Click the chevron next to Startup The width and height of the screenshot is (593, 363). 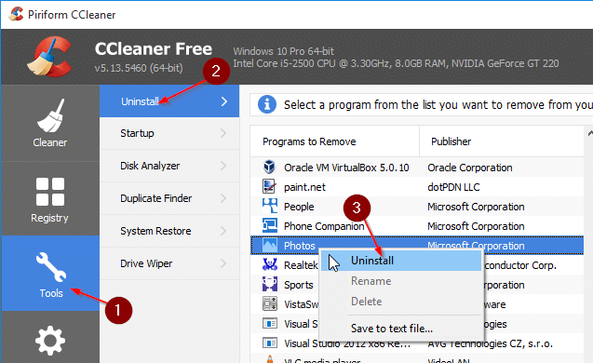coord(223,133)
